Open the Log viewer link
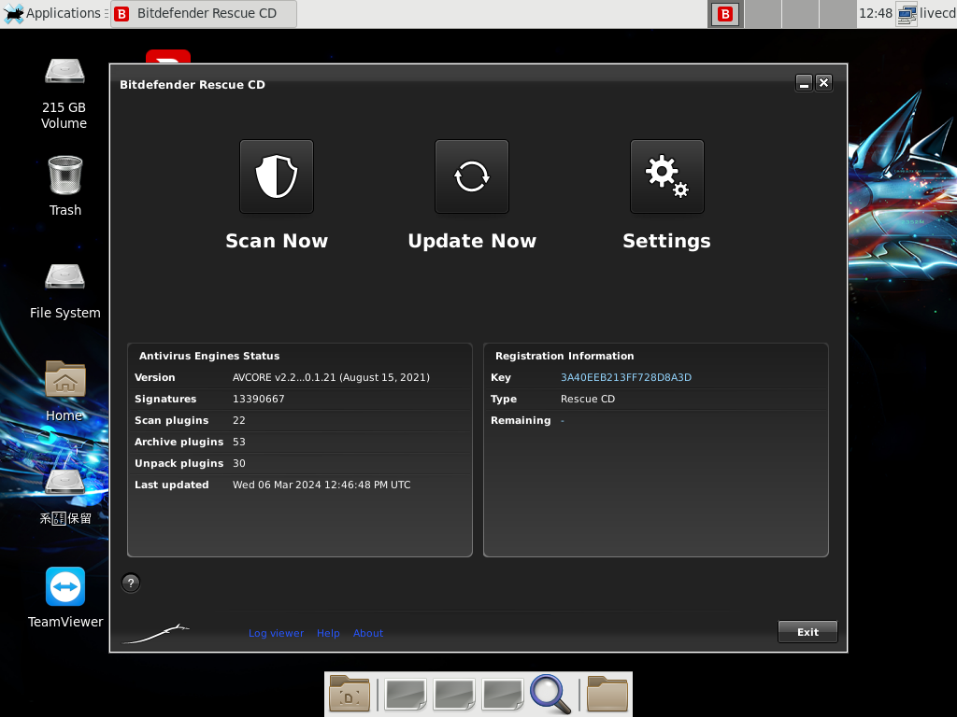This screenshot has width=957, height=717. 276,633
